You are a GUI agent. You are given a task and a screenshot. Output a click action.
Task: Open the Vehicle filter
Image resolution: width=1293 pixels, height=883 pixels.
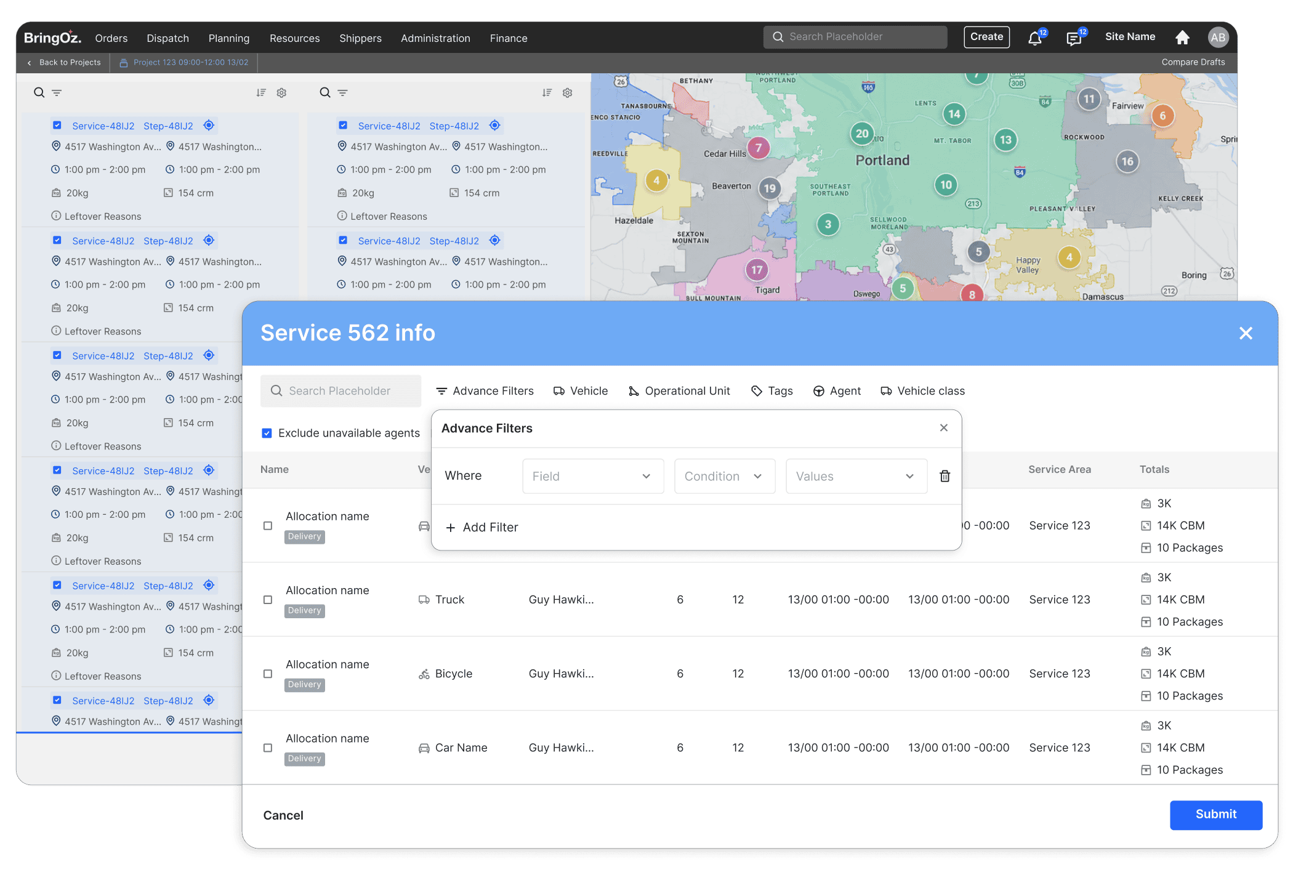point(580,391)
